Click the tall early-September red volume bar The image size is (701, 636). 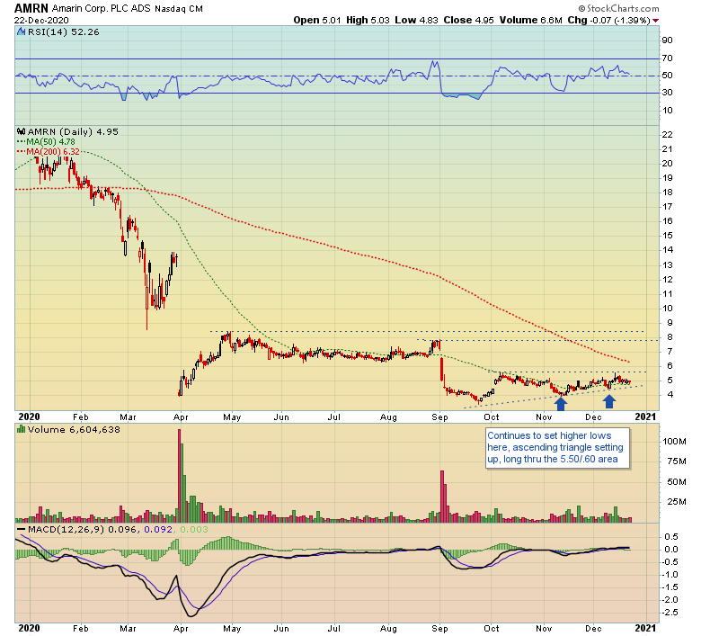442,497
